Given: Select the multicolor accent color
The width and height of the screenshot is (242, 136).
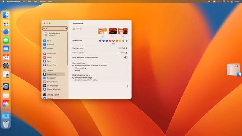Looking at the screenshot, I should pos(100,41).
